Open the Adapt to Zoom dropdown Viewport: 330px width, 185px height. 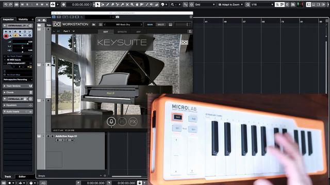(x=230, y=5)
